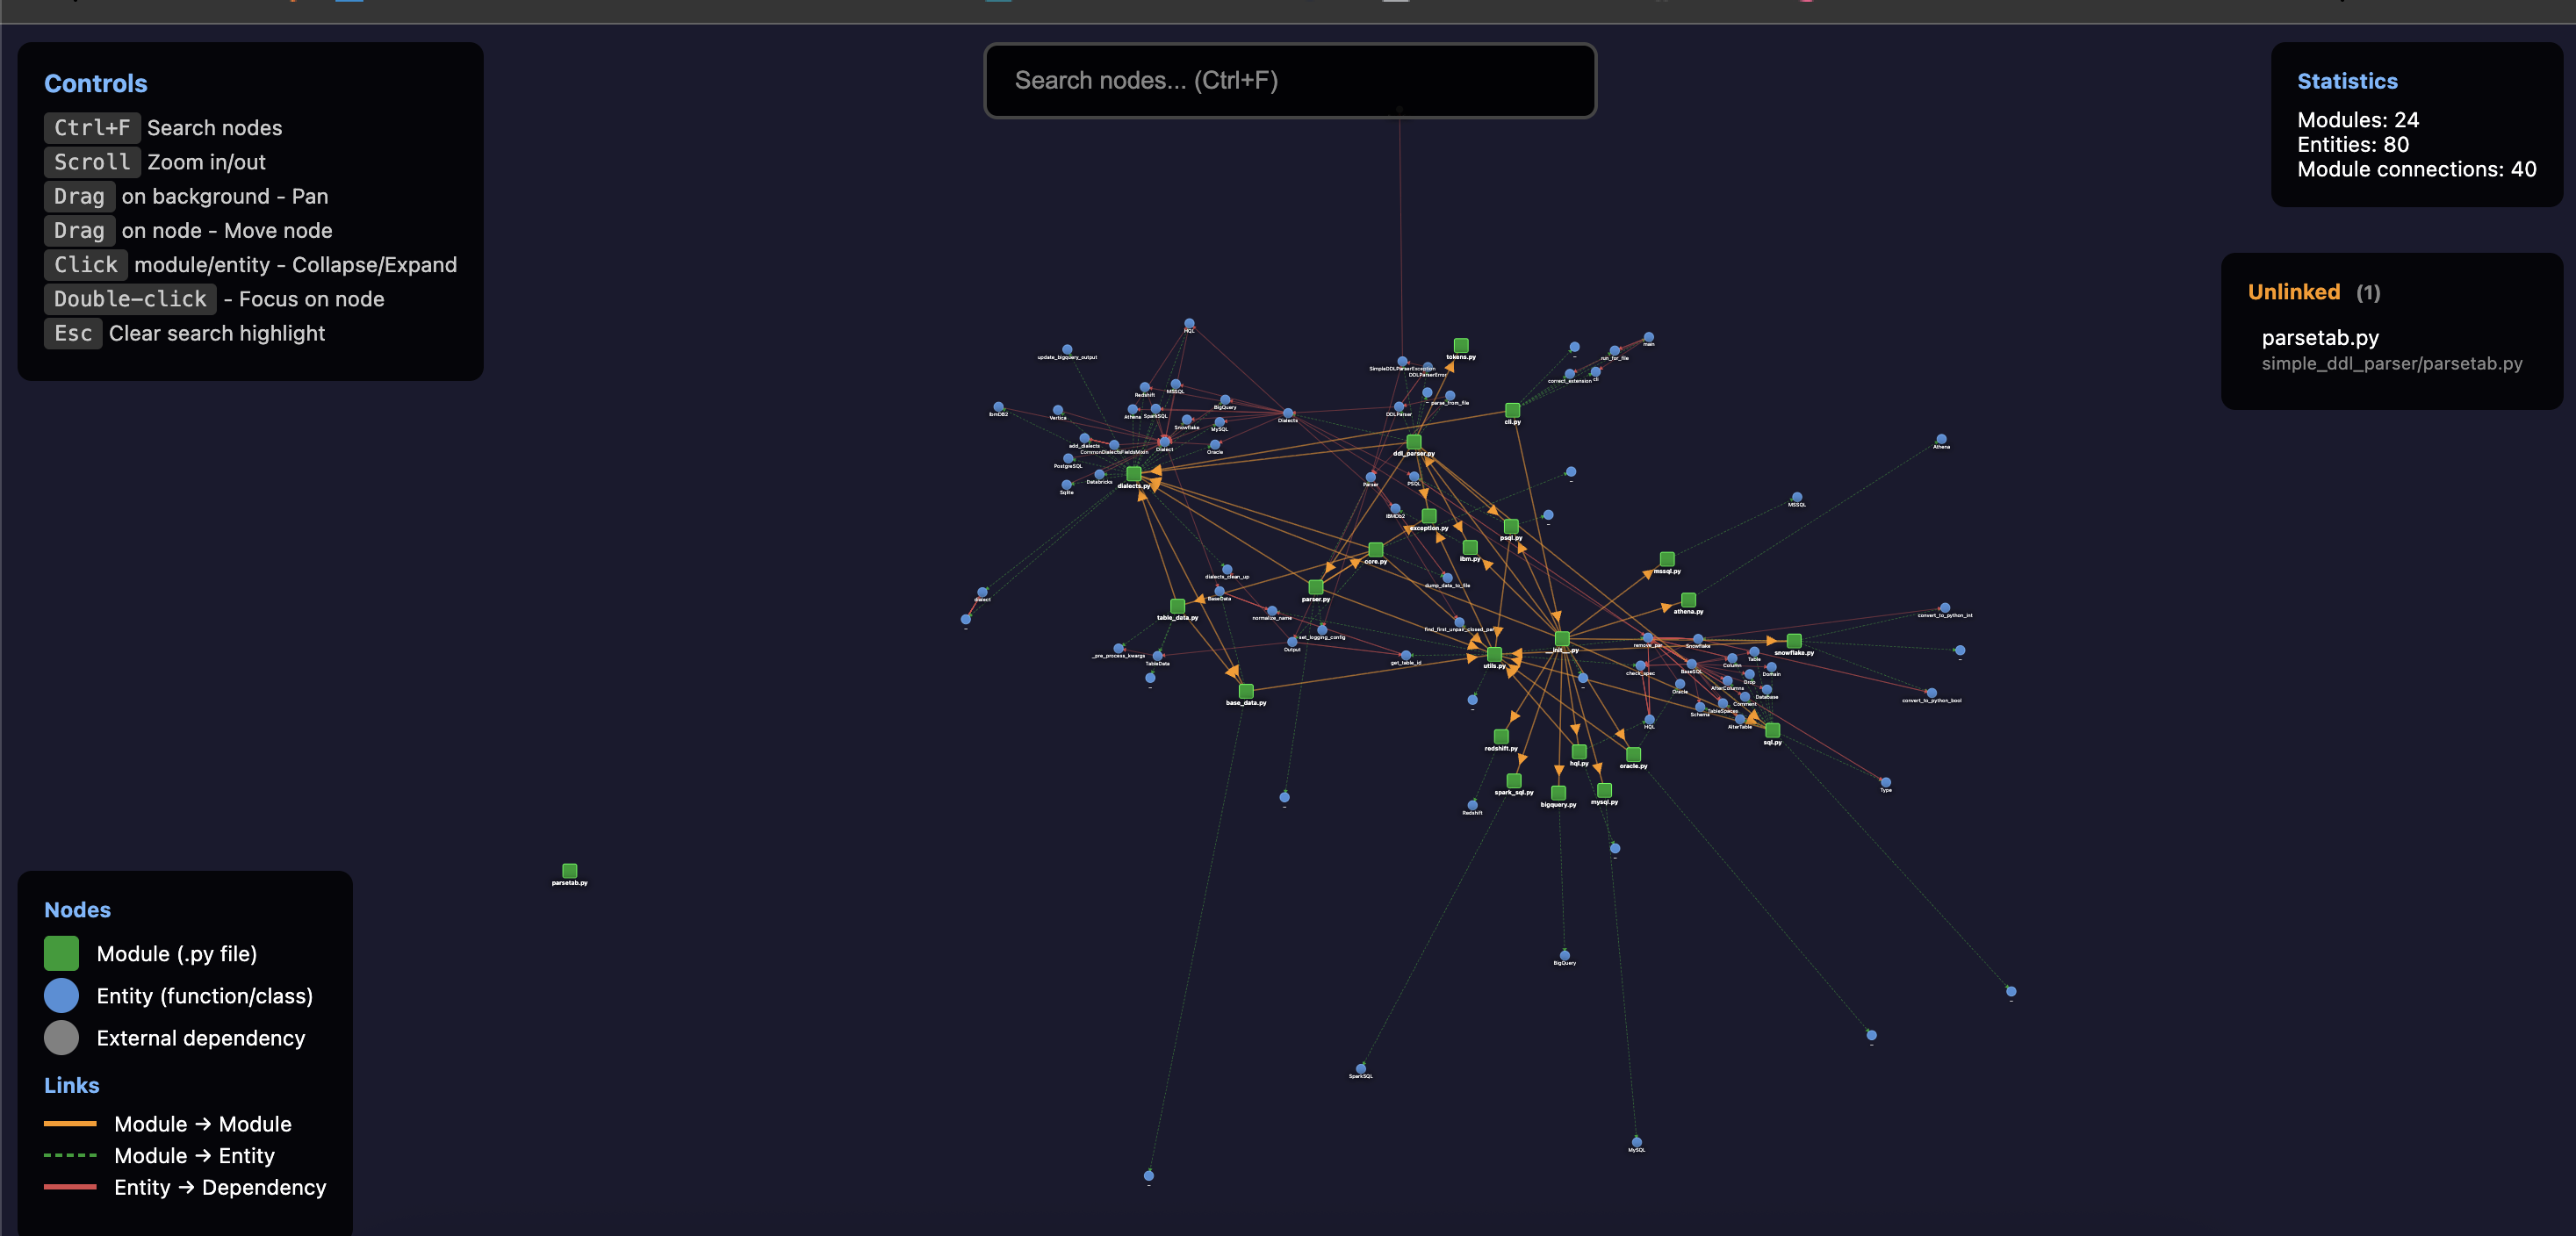
Task: Select the convert_to_python_int entity circle
Action: pyautogui.click(x=1944, y=607)
